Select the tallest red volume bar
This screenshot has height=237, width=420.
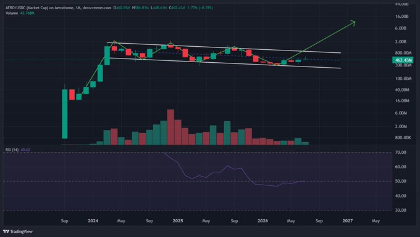(x=170, y=127)
